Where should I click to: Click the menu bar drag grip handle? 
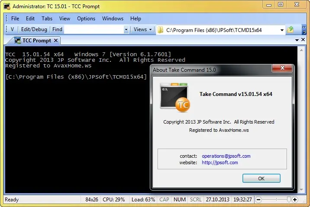click(x=7, y=18)
